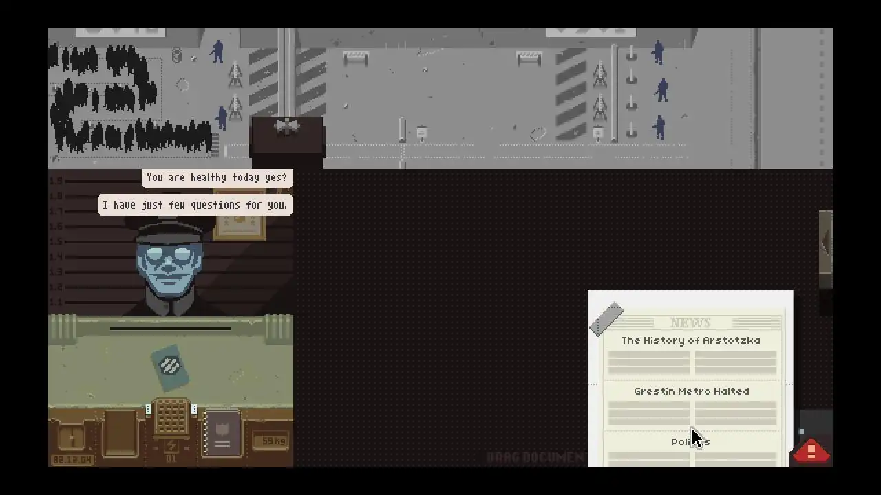Click the 82.12.04 date display
The height and width of the screenshot is (495, 881).
pos(72,459)
